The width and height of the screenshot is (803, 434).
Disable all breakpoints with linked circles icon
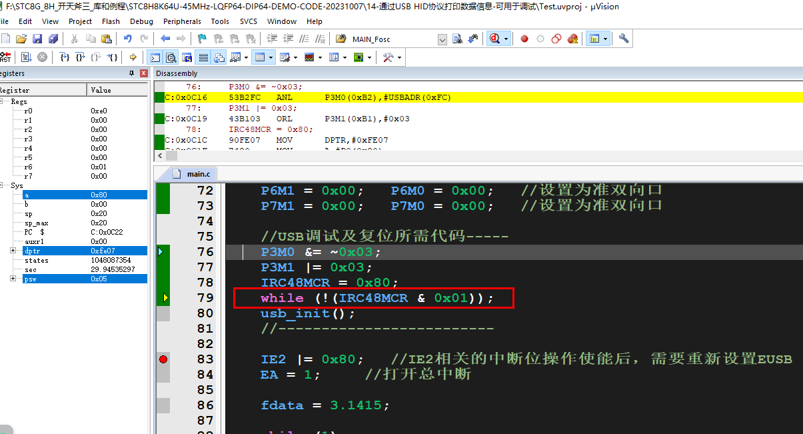556,39
